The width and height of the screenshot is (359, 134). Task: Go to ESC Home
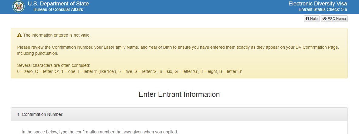tap(334, 19)
